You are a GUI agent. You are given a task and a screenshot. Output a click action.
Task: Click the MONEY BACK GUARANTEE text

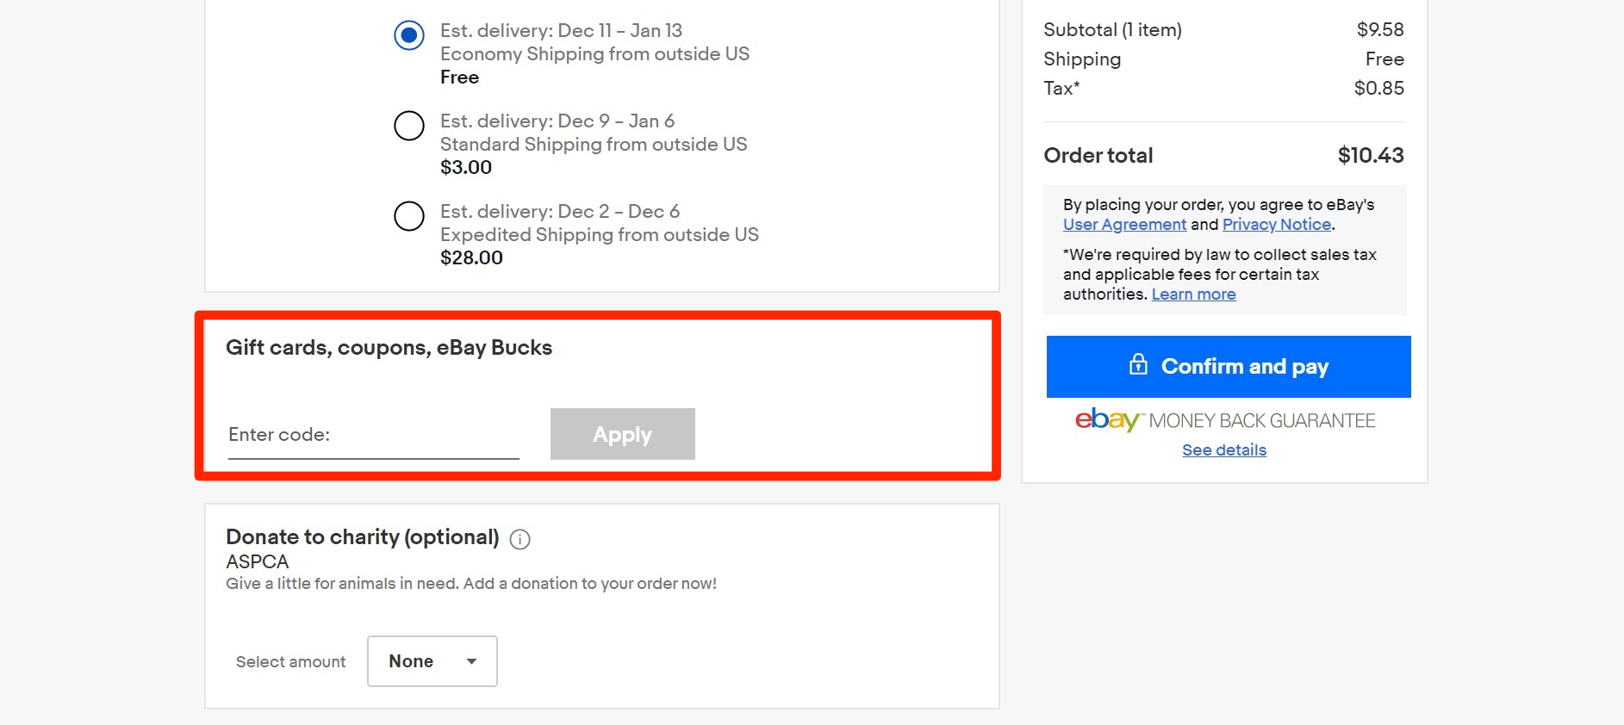coord(1262,421)
